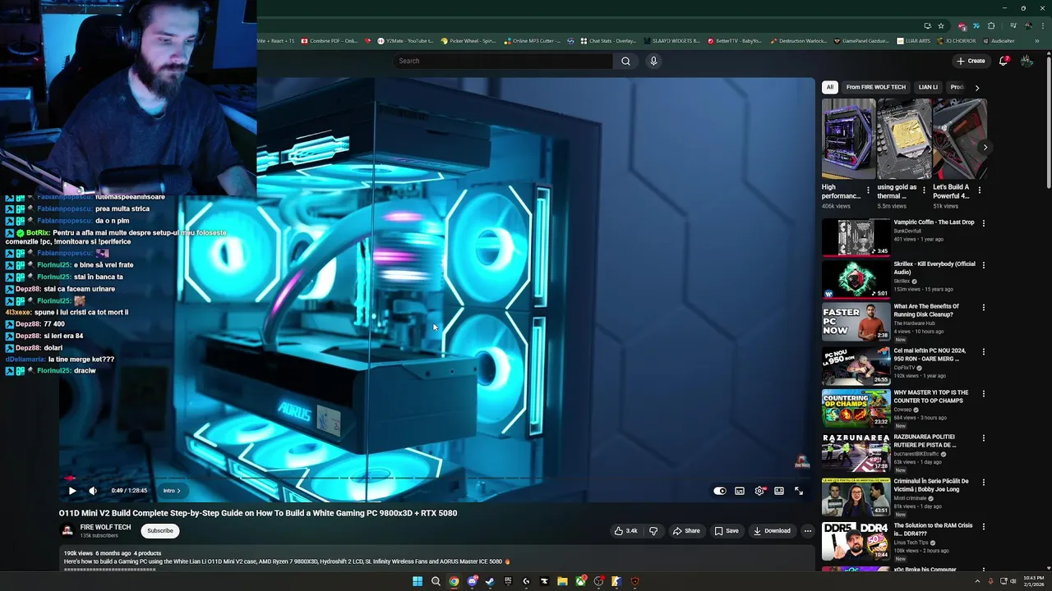Open Y2Mate - YouTube bookmark

[x=404, y=40]
